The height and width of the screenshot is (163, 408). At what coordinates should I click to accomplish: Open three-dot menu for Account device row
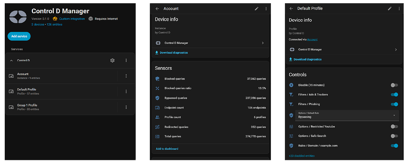[126, 76]
